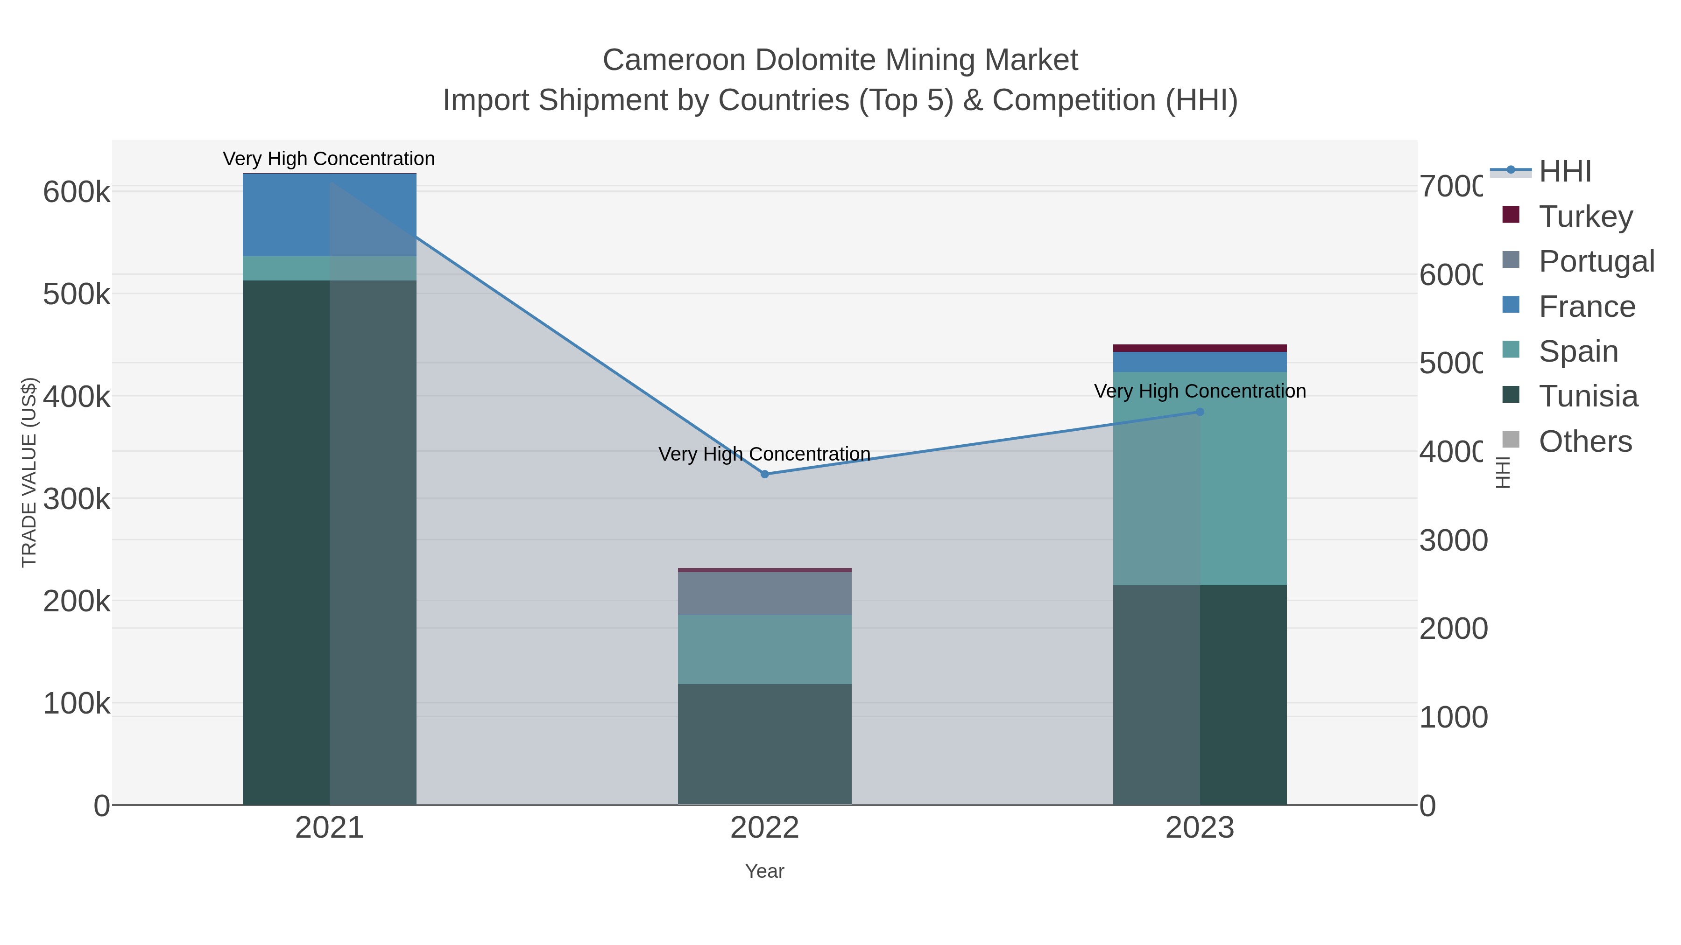1681x945 pixels.
Task: Click the 2022 HHI data point
Action: coord(765,474)
